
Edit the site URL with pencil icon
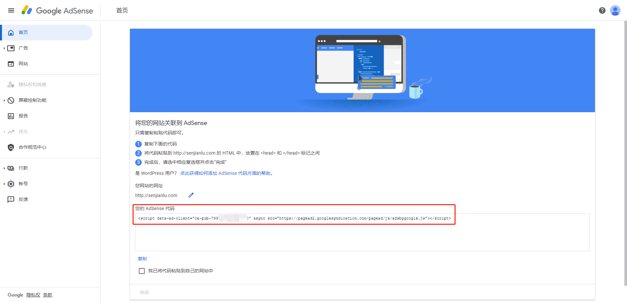click(x=191, y=195)
